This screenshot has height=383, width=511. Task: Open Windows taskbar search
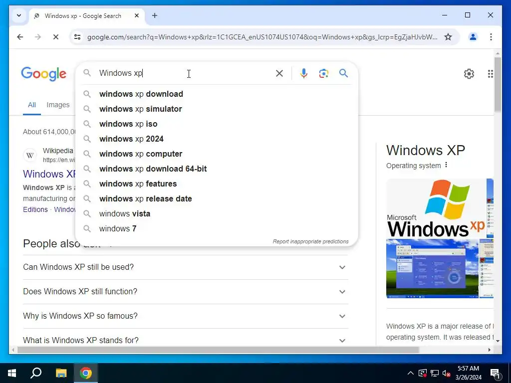click(36, 373)
